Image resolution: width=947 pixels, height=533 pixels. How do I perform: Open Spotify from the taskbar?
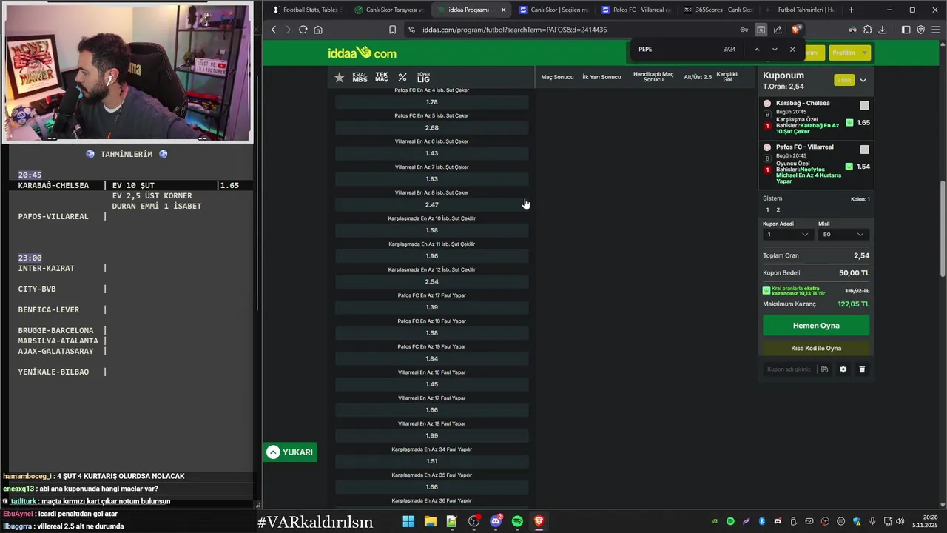coord(517,522)
